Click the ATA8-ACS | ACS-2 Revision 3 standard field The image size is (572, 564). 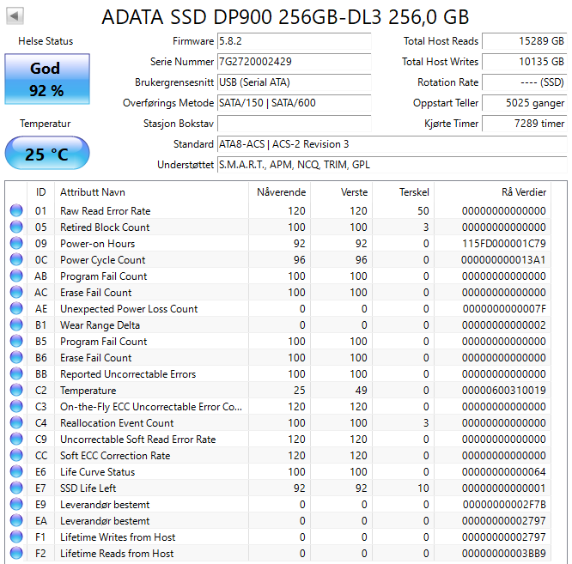tap(392, 144)
